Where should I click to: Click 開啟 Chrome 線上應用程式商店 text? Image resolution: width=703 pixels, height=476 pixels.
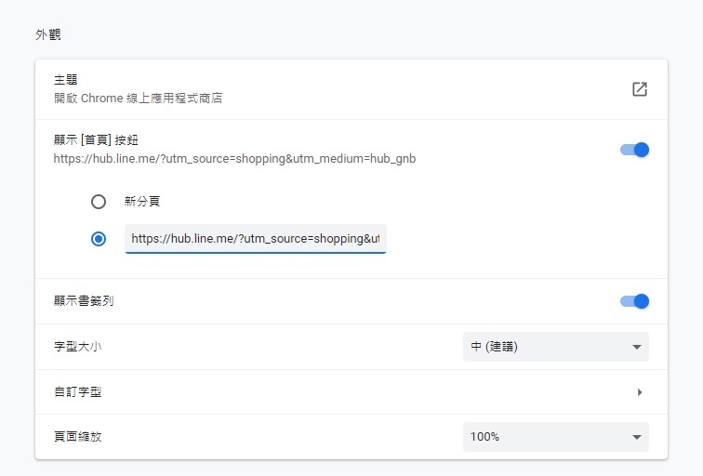(138, 99)
